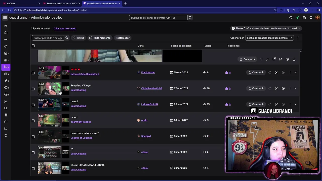
Task: Expand the LaPuseEnJHIN clip row chevron
Action: tap(295, 104)
